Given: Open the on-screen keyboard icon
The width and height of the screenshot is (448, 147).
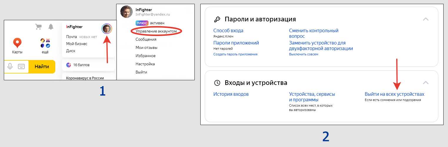Looking at the screenshot, I should click(x=21, y=66).
